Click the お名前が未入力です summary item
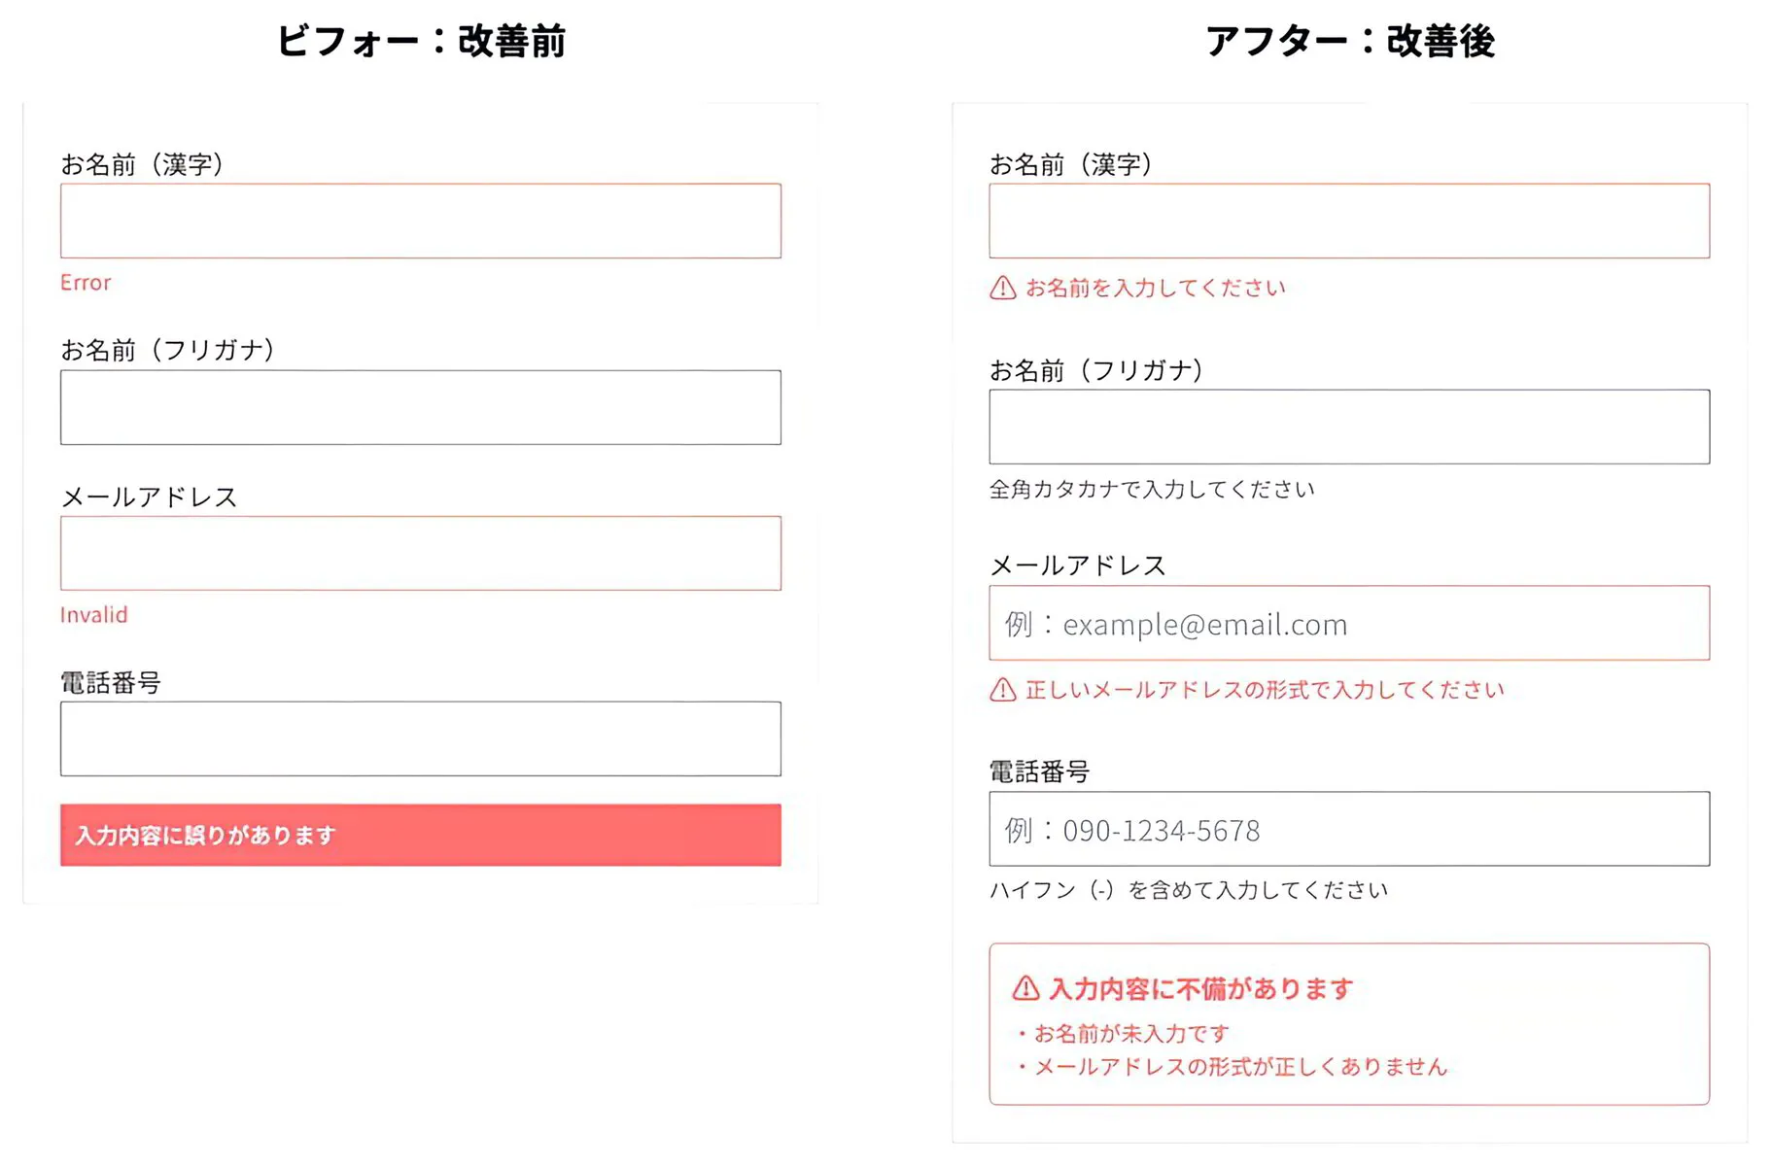 (x=1131, y=1033)
